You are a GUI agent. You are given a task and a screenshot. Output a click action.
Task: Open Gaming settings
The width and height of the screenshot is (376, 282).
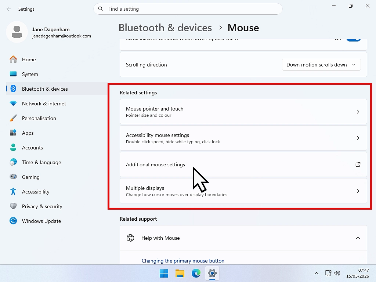(57, 177)
